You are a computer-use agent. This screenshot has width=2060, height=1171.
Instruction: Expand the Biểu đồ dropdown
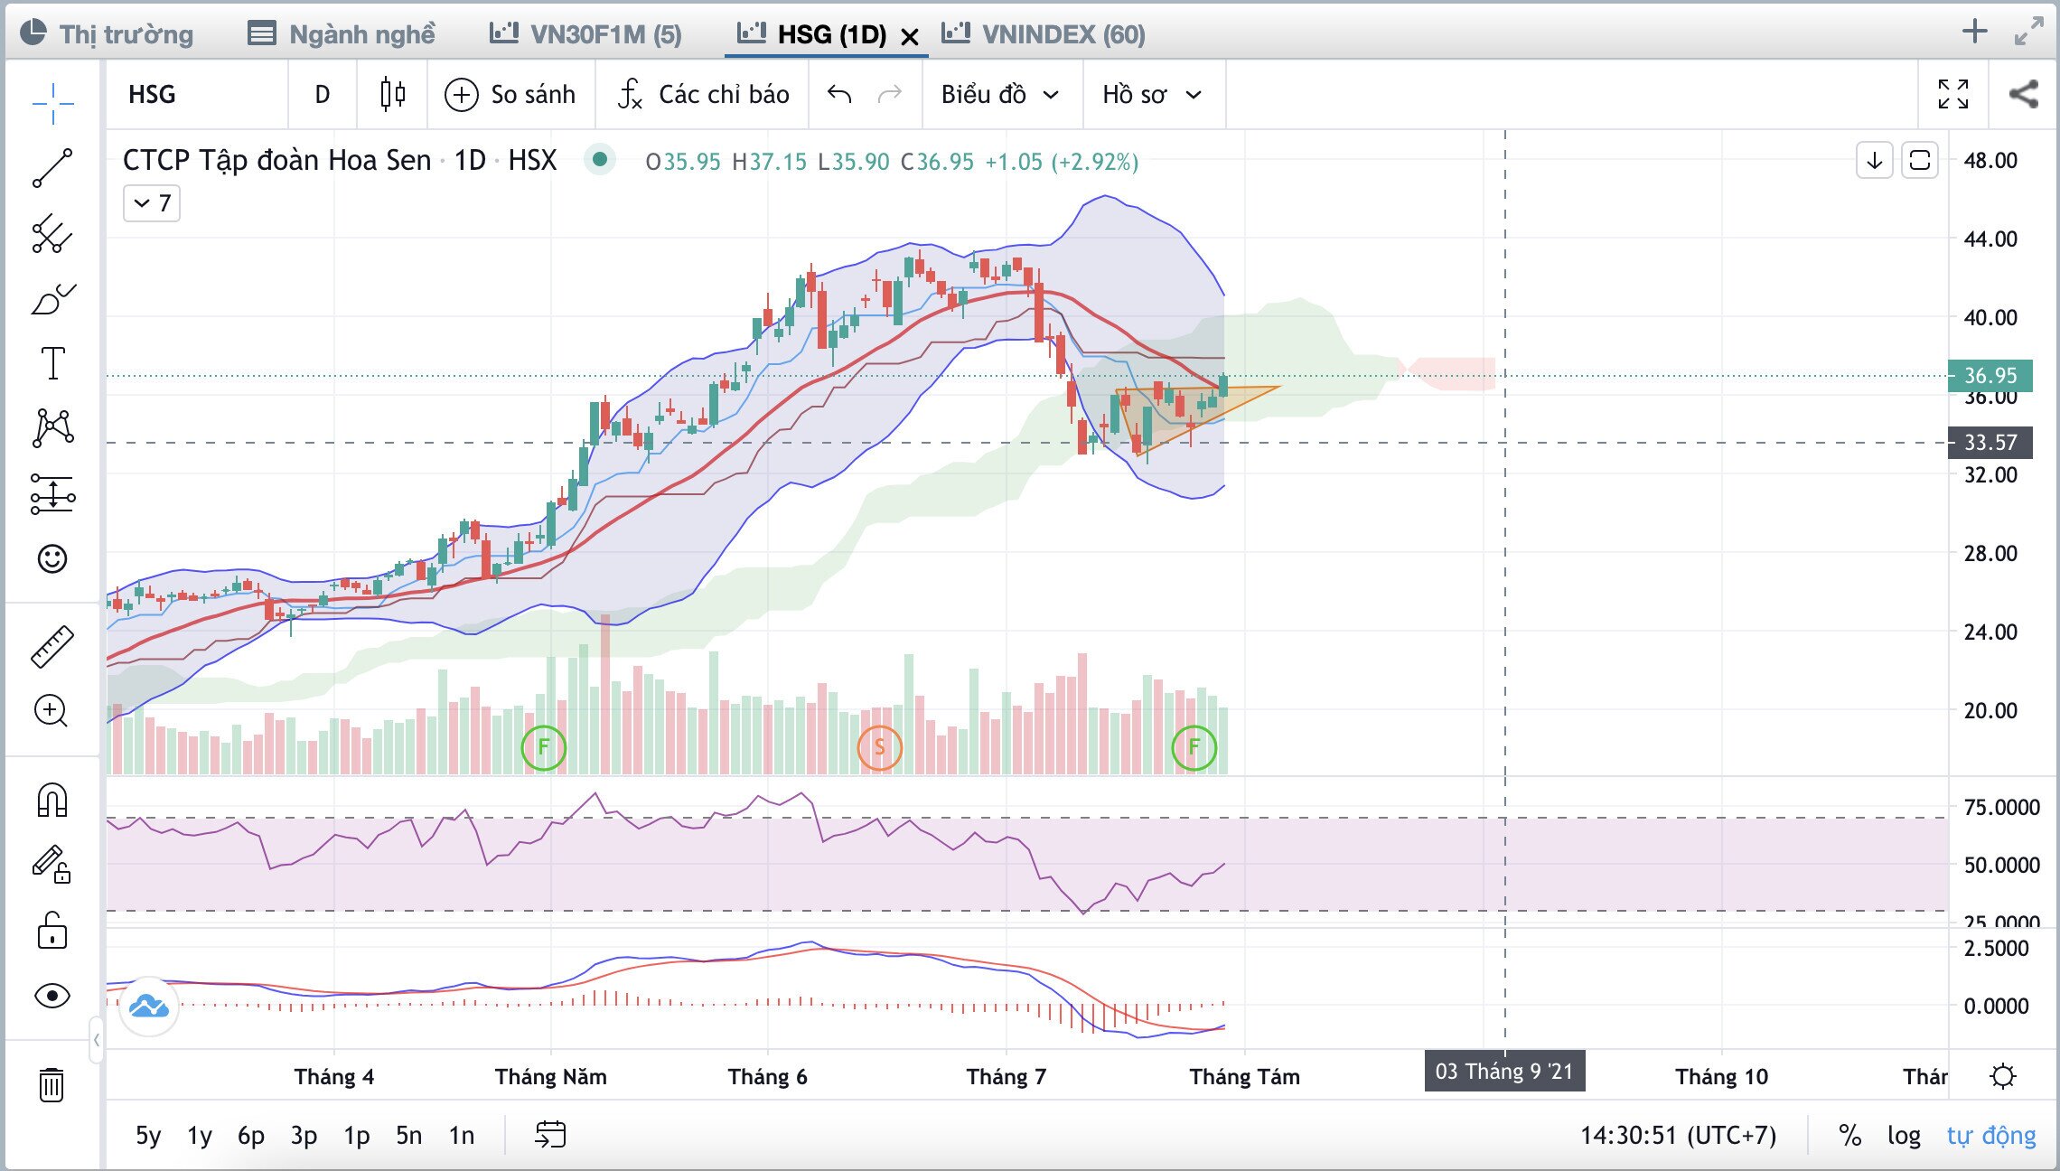coord(1000,94)
